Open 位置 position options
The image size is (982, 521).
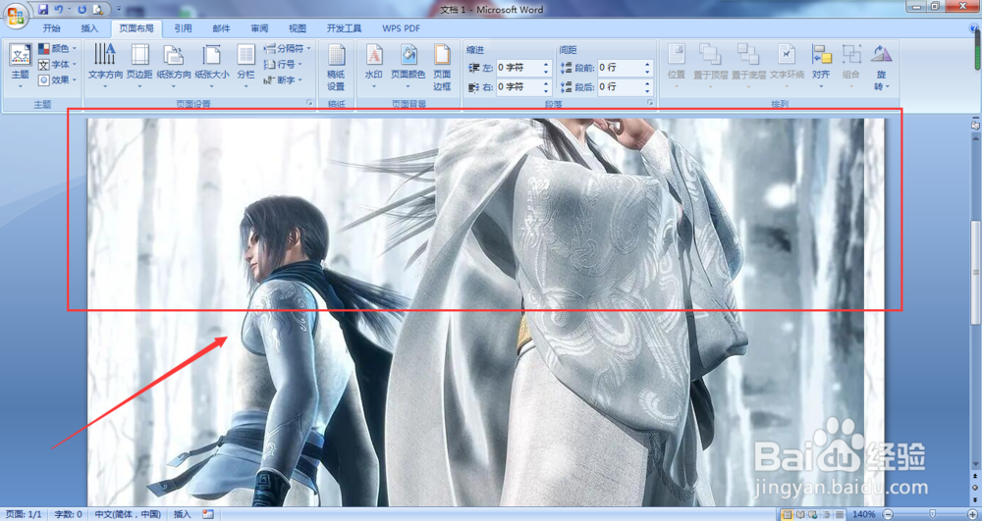(x=677, y=66)
